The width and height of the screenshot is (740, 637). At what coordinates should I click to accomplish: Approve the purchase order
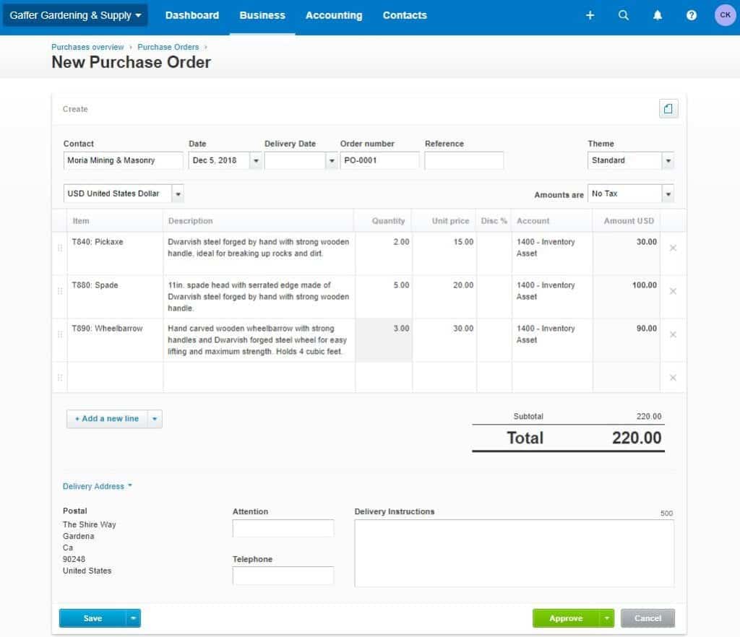click(568, 618)
